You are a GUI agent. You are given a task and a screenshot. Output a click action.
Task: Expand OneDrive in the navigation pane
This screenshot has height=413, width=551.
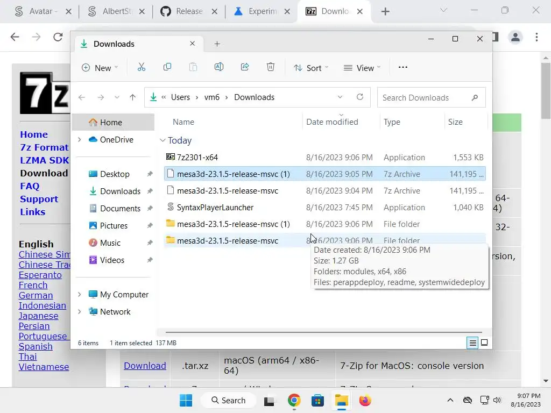click(80, 139)
